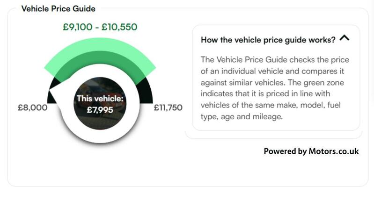Click the £8,000 minimum price label
The image size is (374, 200).
click(x=33, y=107)
